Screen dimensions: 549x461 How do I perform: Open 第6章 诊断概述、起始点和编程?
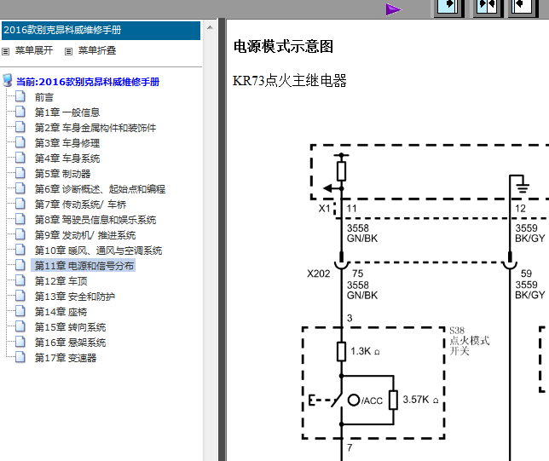pos(100,189)
